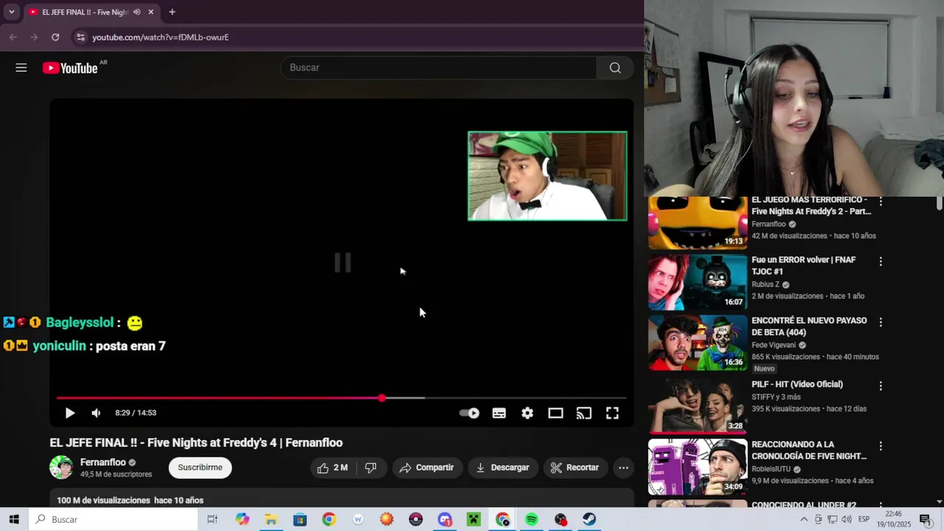Image resolution: width=944 pixels, height=531 pixels.
Task: Open Discord from the taskbar
Action: (445, 519)
